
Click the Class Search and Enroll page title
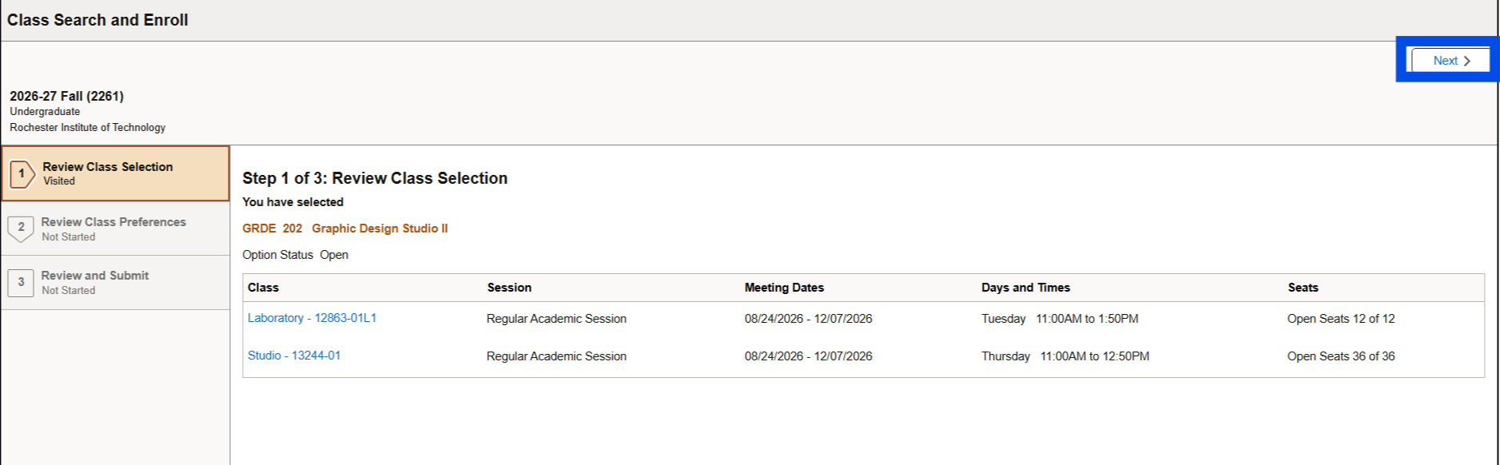coord(97,20)
